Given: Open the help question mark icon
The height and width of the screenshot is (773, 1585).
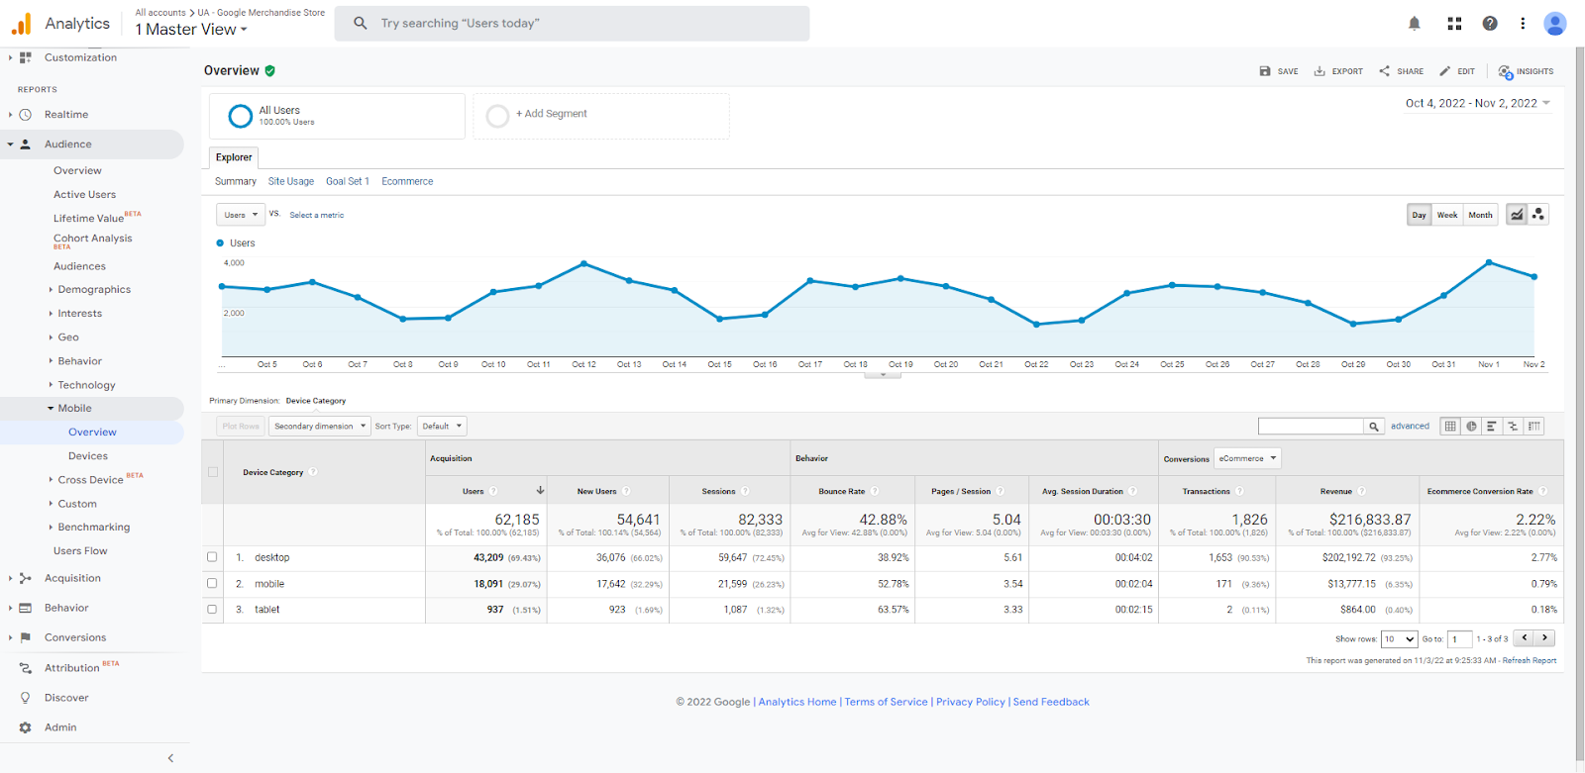Looking at the screenshot, I should (x=1490, y=24).
